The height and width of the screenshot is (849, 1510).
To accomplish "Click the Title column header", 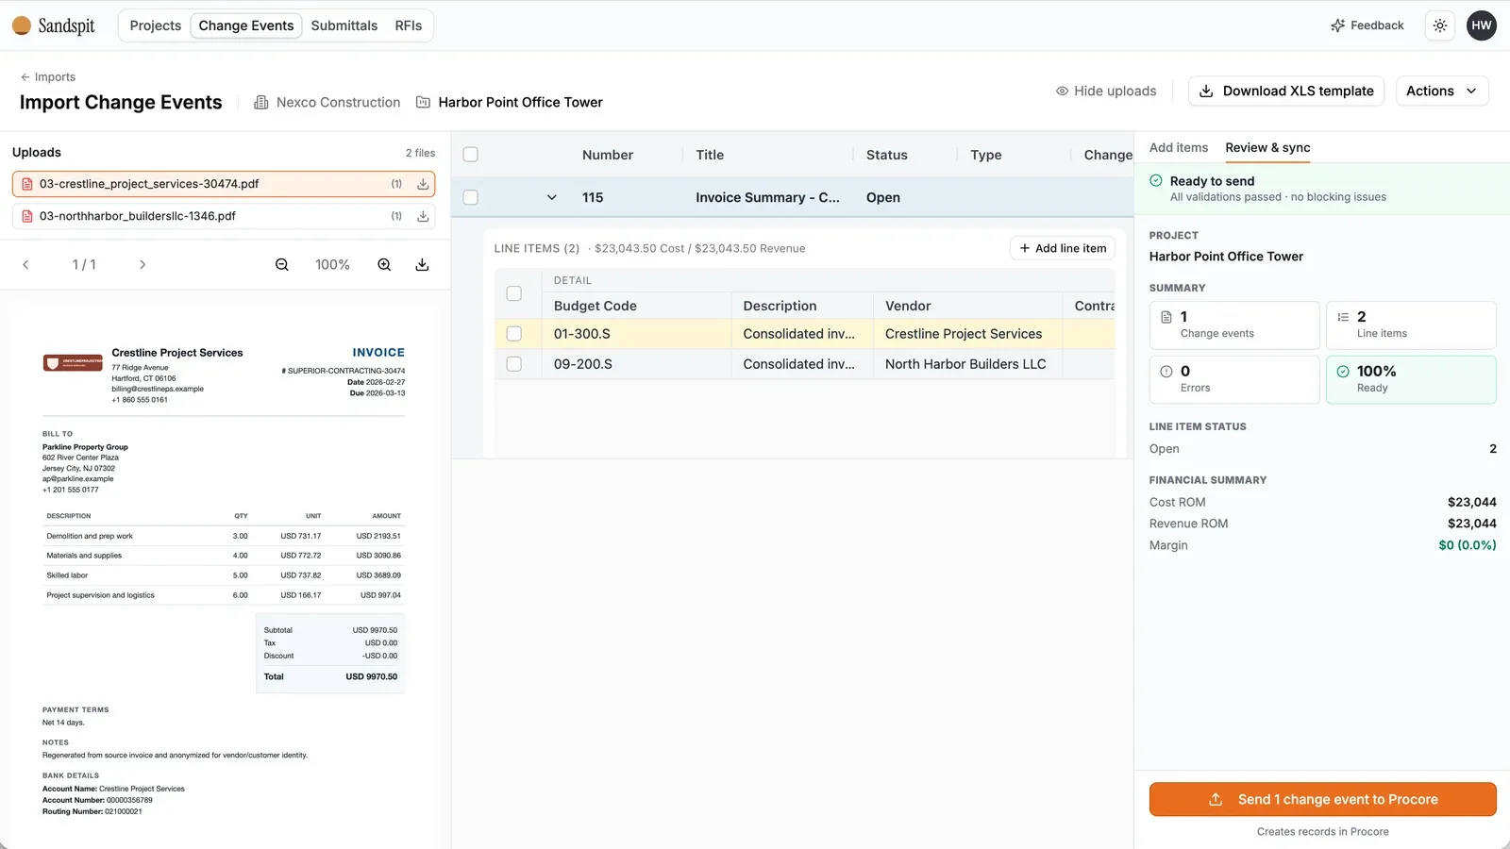I will 710,155.
